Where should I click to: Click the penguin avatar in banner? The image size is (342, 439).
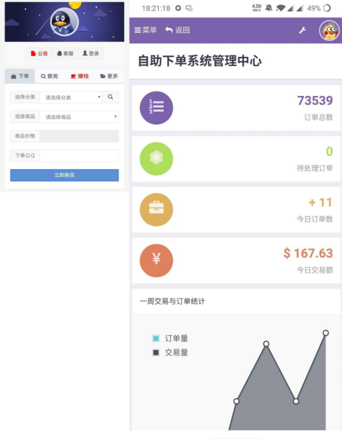[64, 22]
